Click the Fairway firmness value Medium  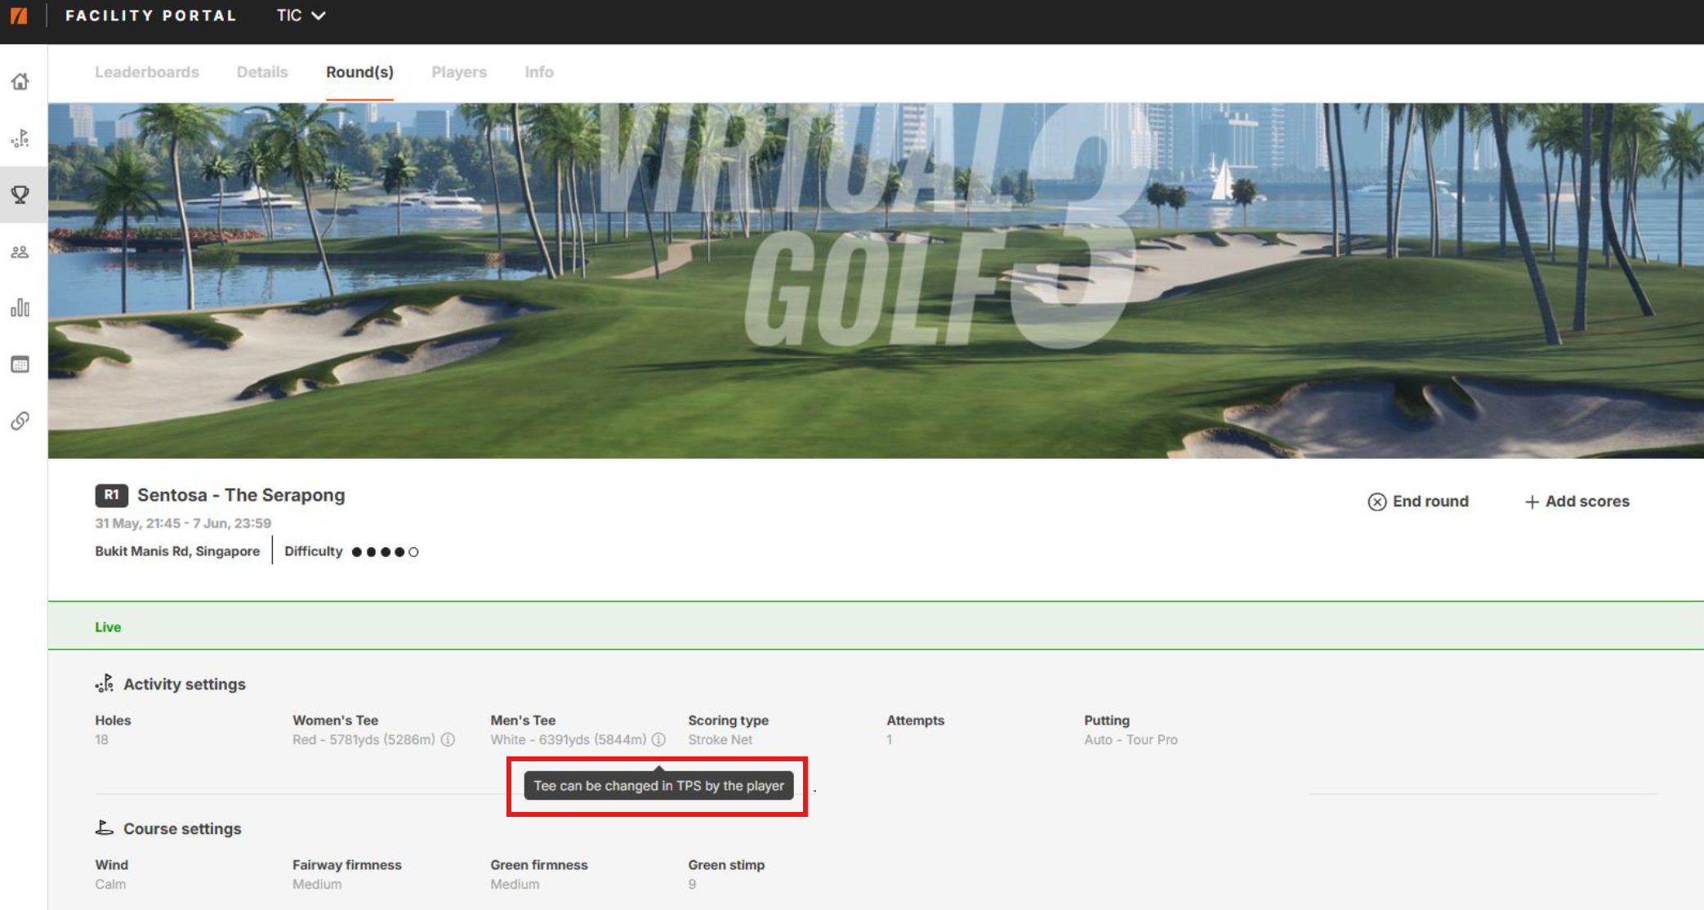317,884
